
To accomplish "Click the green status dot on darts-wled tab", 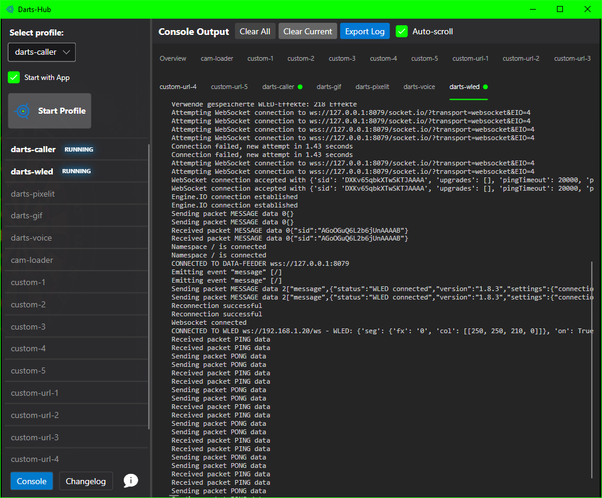I will (485, 87).
